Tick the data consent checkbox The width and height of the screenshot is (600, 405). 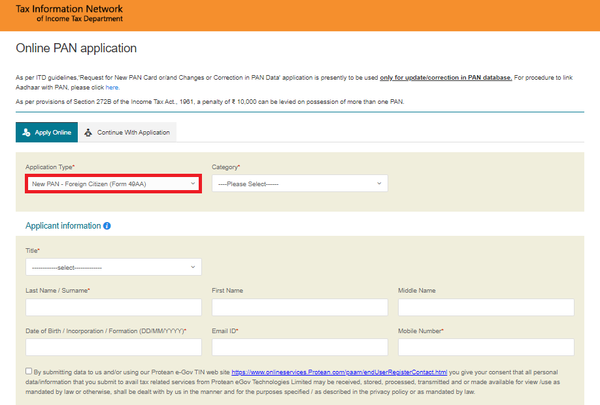[29, 371]
